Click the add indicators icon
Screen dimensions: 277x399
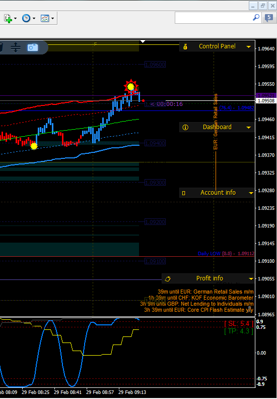point(8,18)
